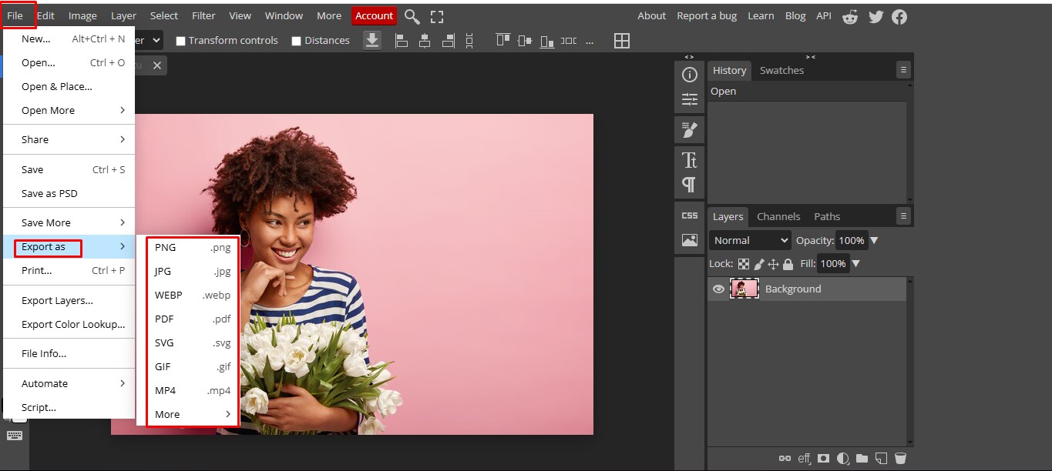
Task: Click the Report a bug link
Action: [x=707, y=15]
